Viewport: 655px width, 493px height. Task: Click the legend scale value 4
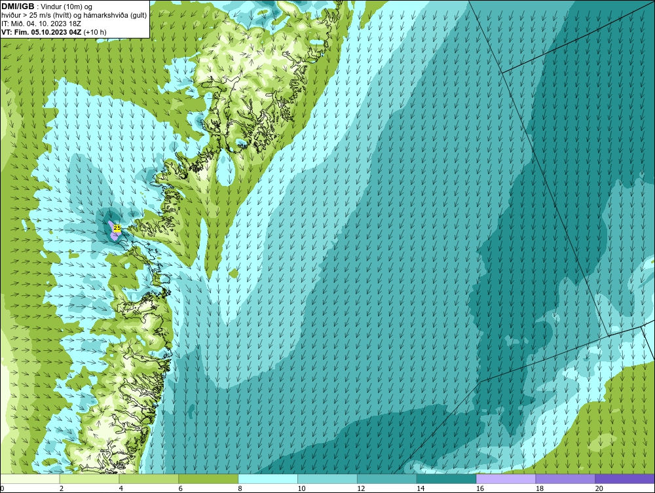pos(121,488)
